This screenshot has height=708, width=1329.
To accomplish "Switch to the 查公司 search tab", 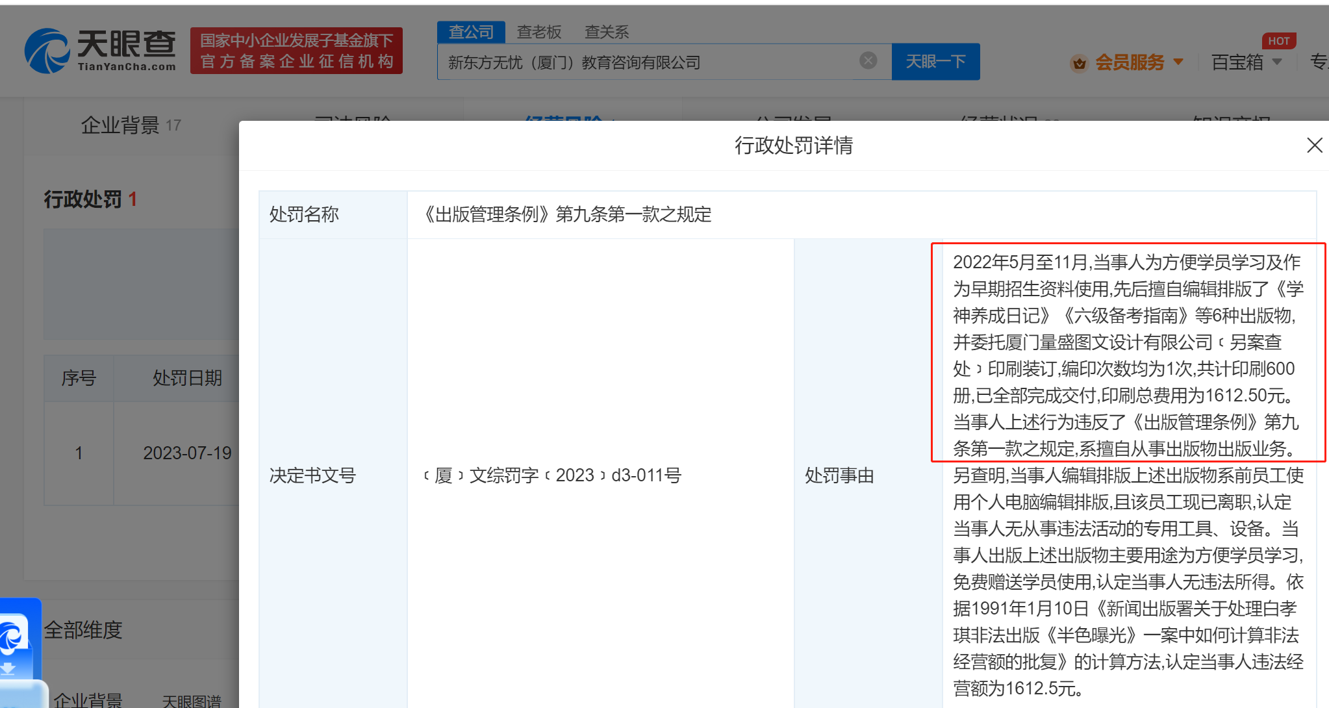I will 471,32.
